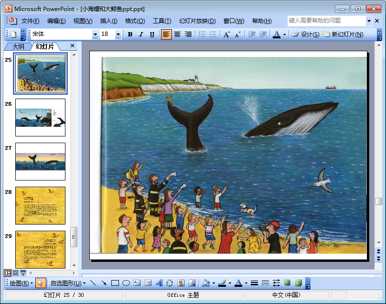
Task: Select Center alignment
Action: coord(177,34)
